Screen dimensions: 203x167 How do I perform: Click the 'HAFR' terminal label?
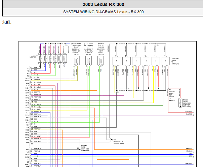(27, 155)
